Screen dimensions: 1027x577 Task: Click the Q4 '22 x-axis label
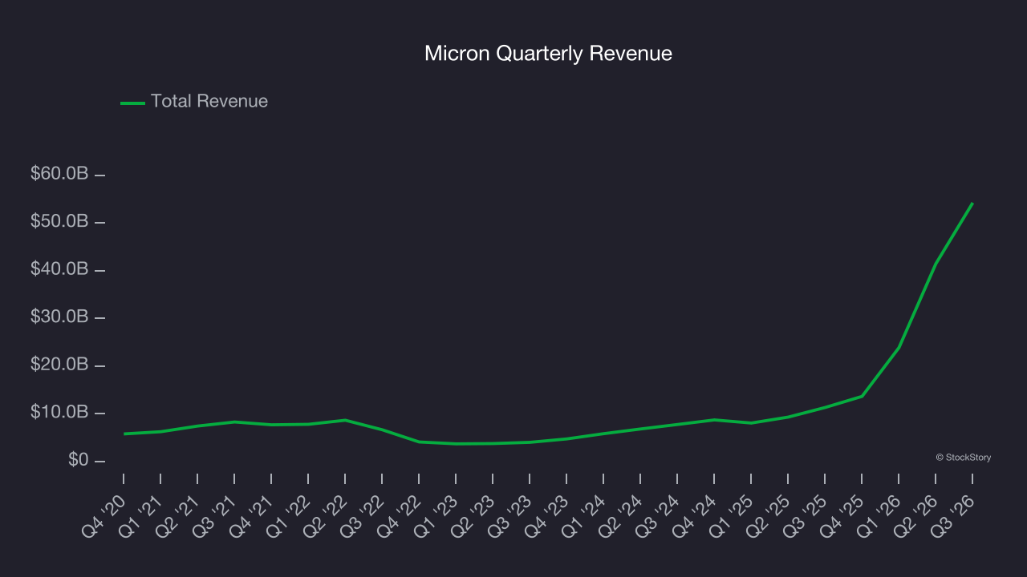[400, 515]
